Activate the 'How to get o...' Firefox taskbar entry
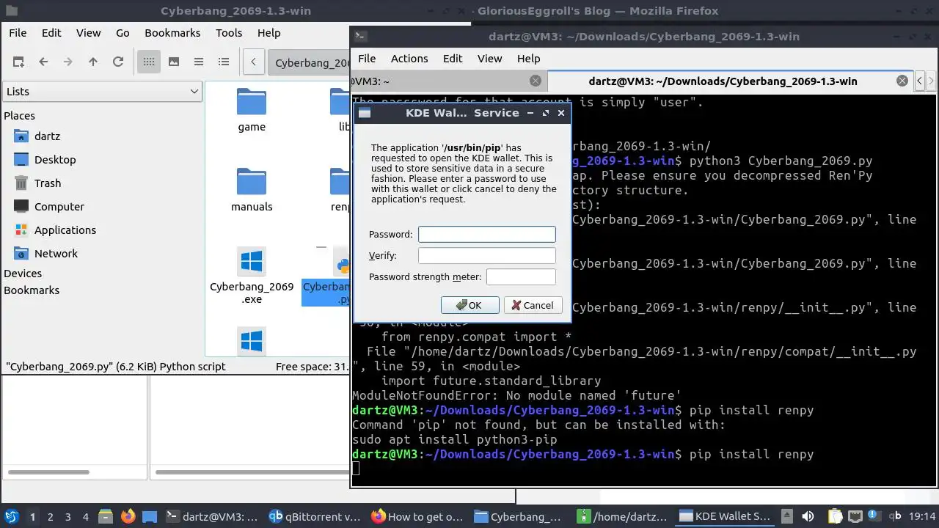Image resolution: width=939 pixels, height=528 pixels. pos(417,516)
